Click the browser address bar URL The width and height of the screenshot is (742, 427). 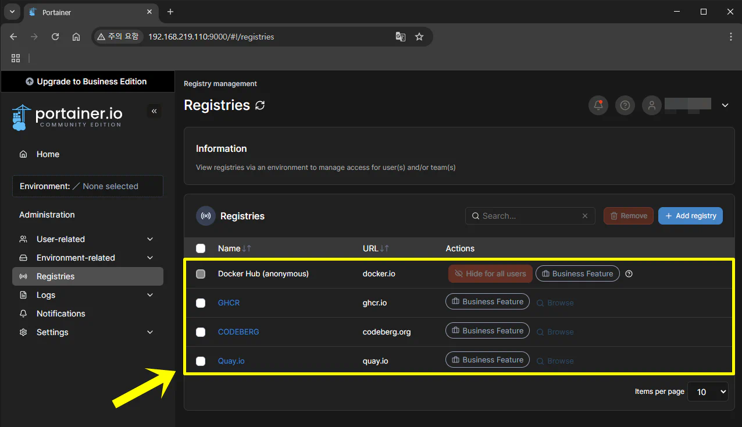211,37
